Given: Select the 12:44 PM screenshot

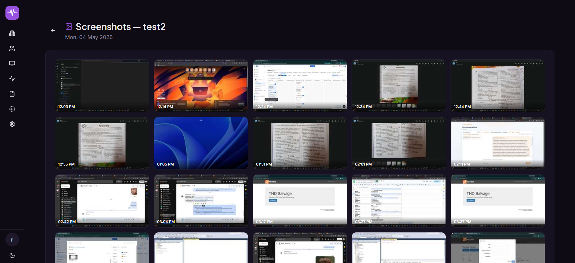Looking at the screenshot, I should point(498,86).
